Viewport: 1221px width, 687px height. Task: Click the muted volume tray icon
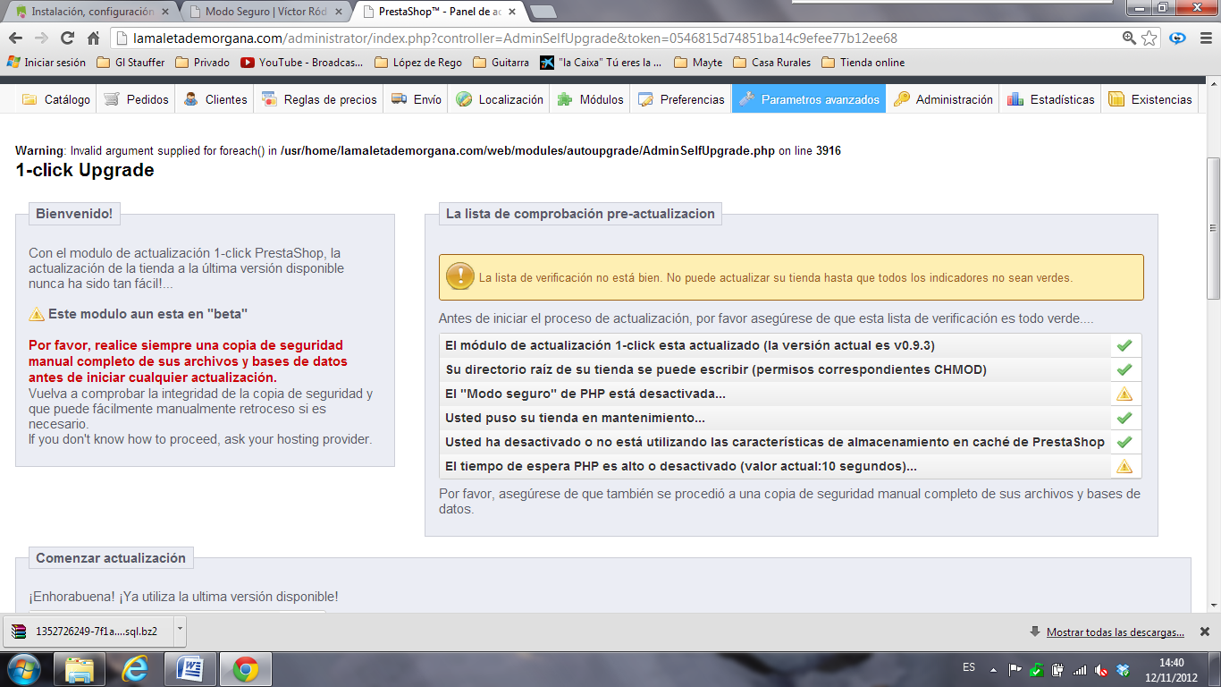(1102, 669)
